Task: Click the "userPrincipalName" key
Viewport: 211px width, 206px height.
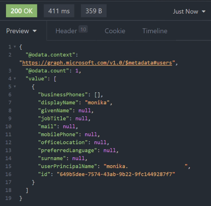Action: [68, 166]
